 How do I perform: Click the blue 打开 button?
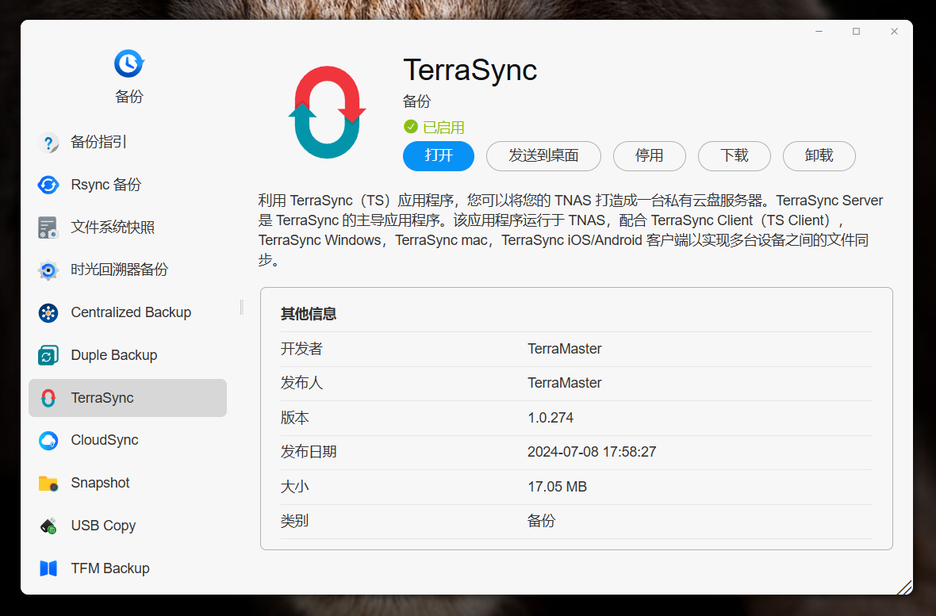439,156
